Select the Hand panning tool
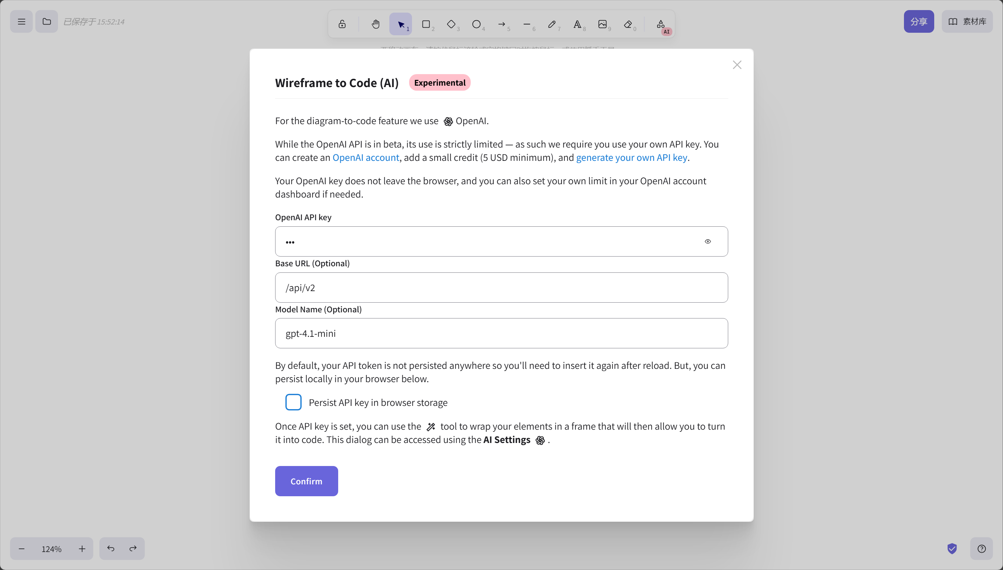This screenshot has width=1003, height=570. pyautogui.click(x=375, y=24)
